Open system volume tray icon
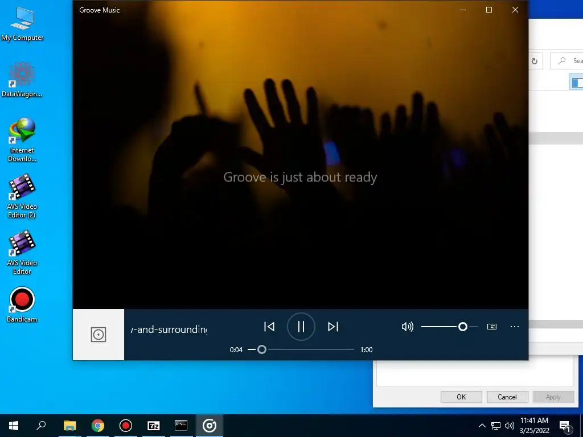The height and width of the screenshot is (437, 583). 510,426
